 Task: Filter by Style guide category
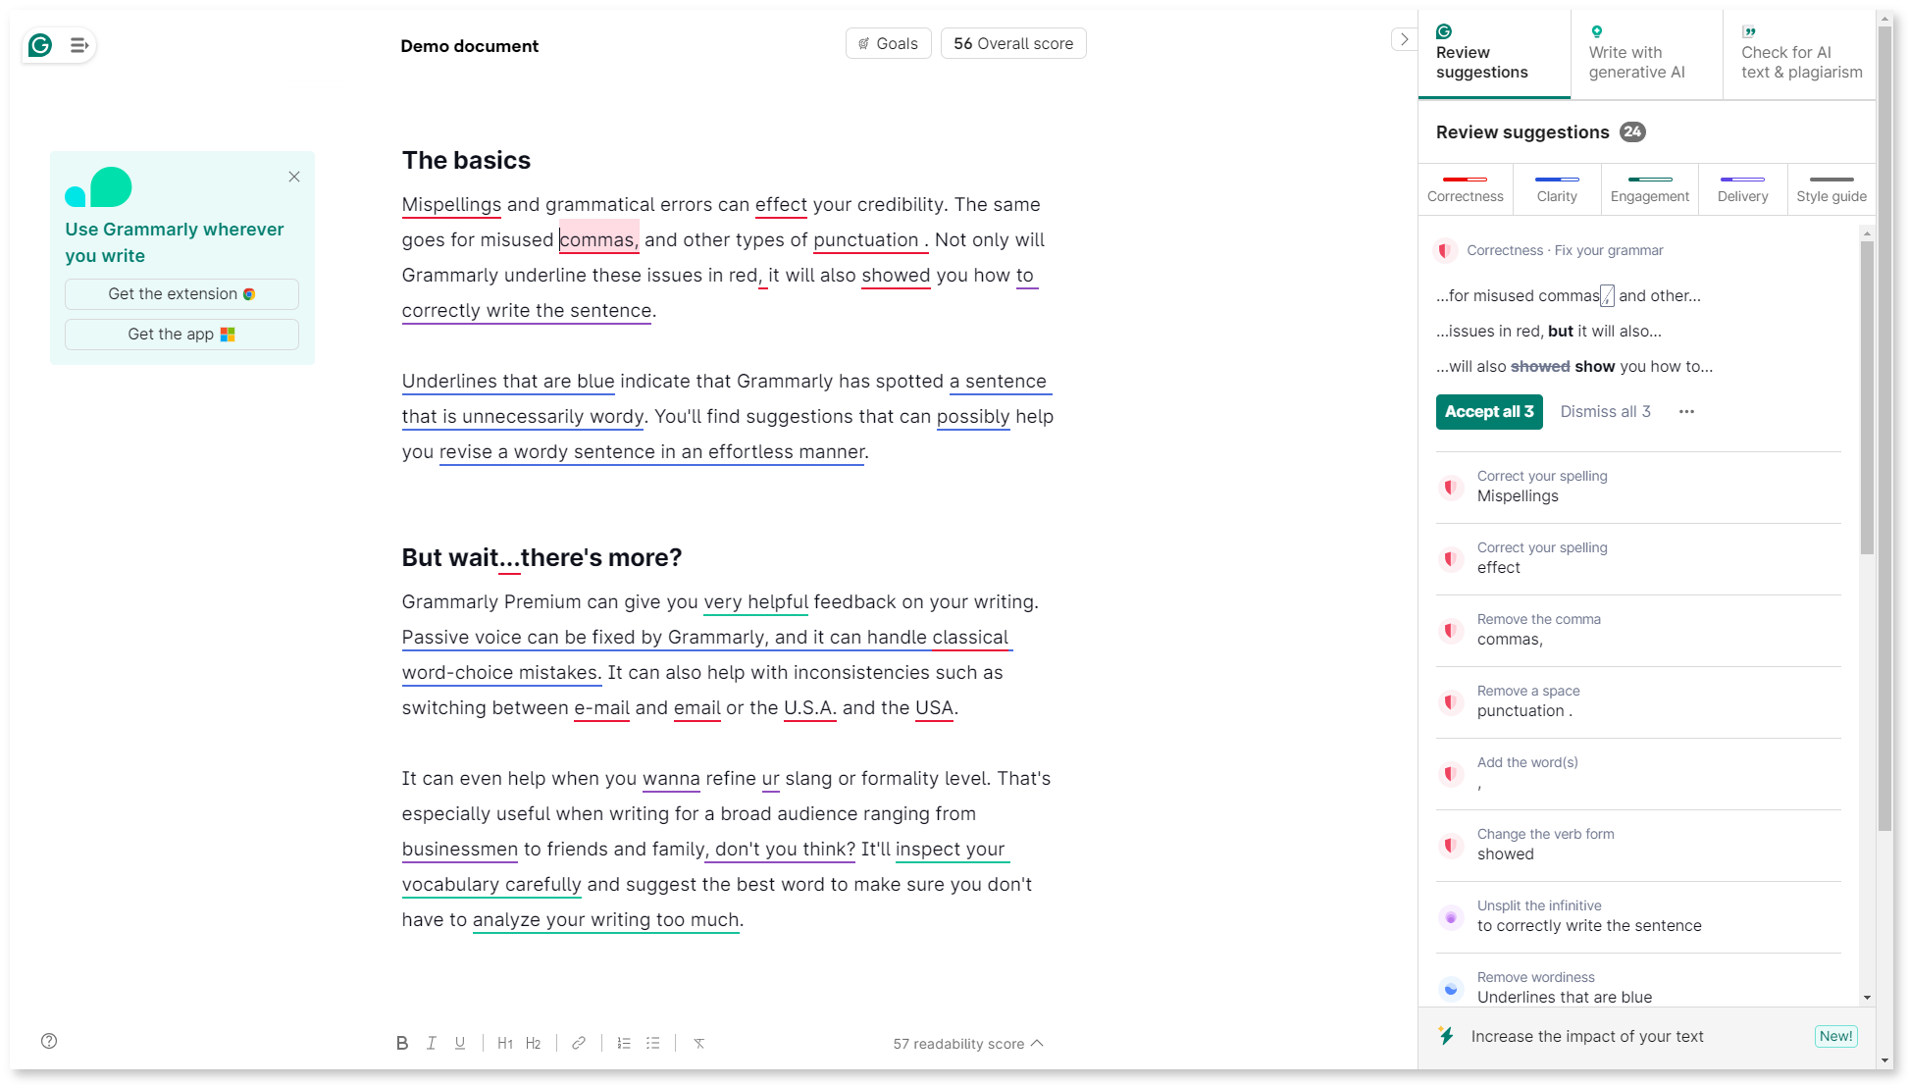pyautogui.click(x=1831, y=189)
